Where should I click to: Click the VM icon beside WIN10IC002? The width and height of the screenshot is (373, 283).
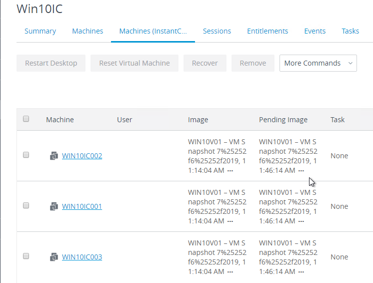(x=54, y=156)
